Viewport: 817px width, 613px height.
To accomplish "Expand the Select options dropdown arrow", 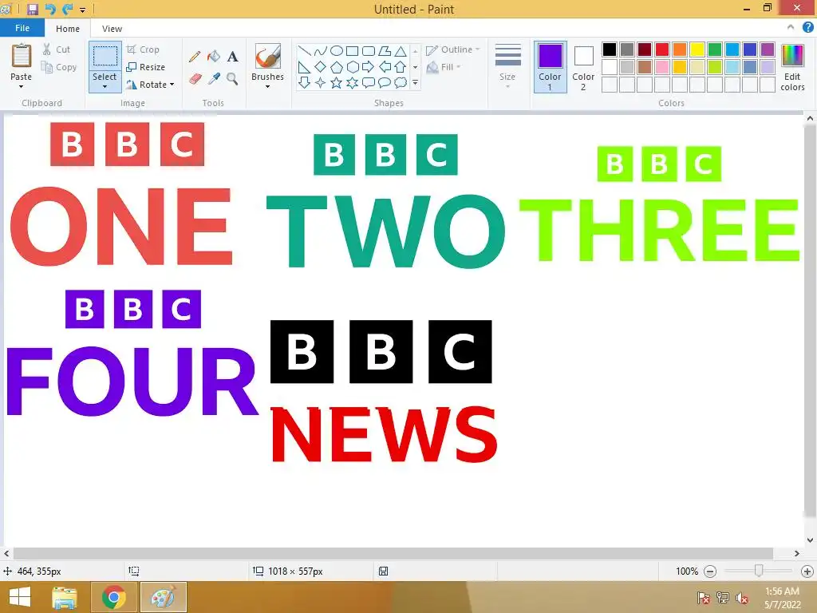I will (x=105, y=86).
